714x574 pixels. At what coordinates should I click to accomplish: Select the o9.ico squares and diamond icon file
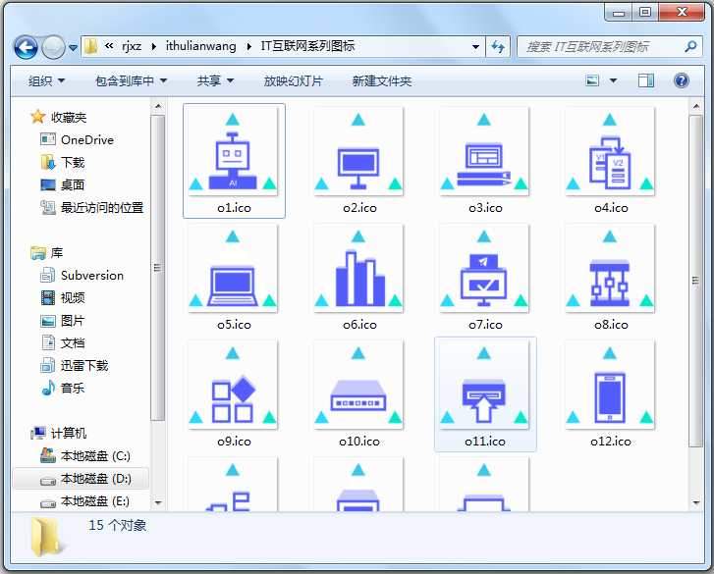234,393
